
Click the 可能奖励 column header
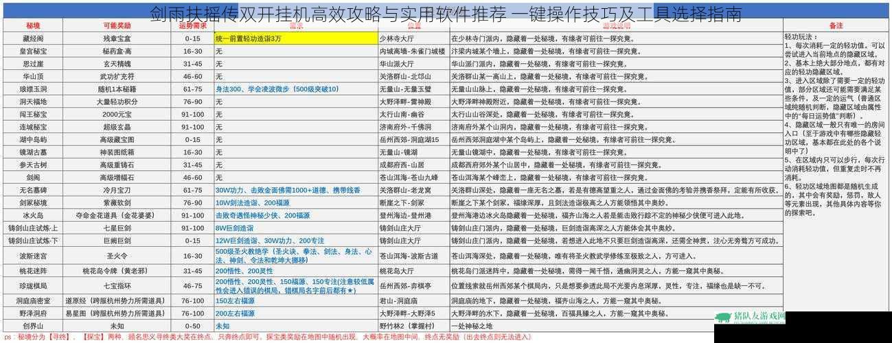pos(117,26)
